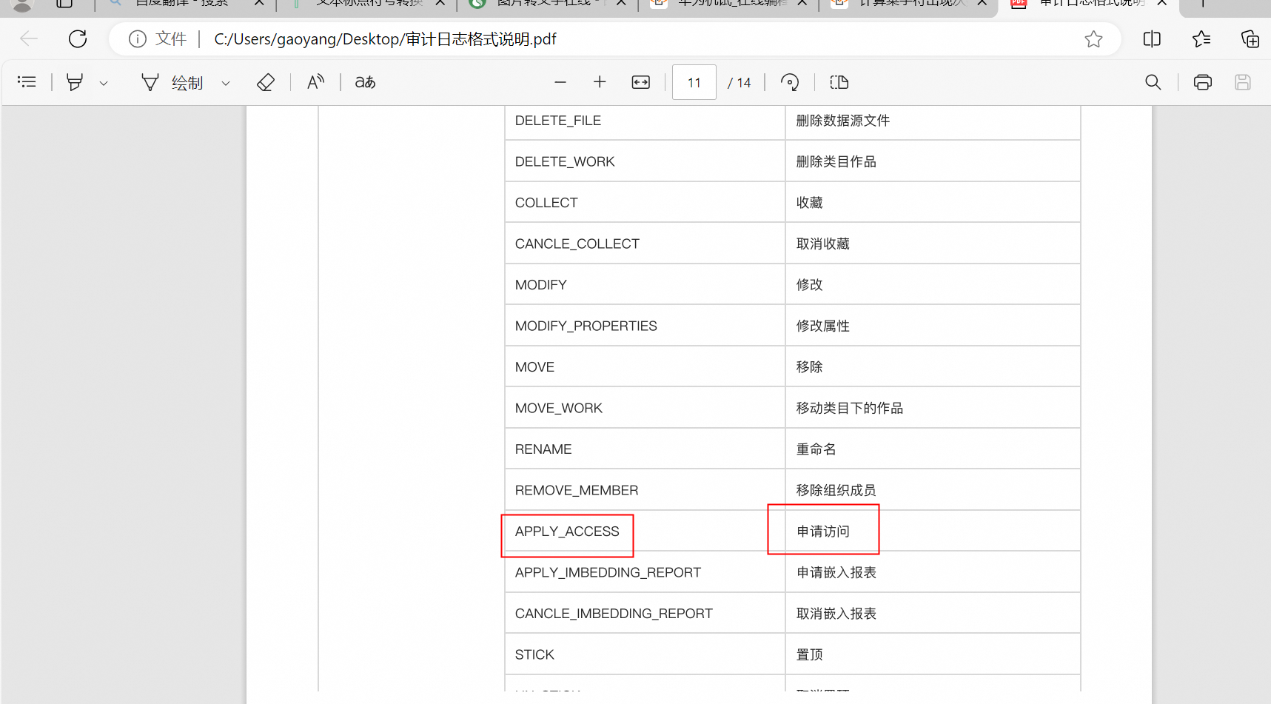Print the PDF document
This screenshot has width=1271, height=704.
(x=1203, y=82)
